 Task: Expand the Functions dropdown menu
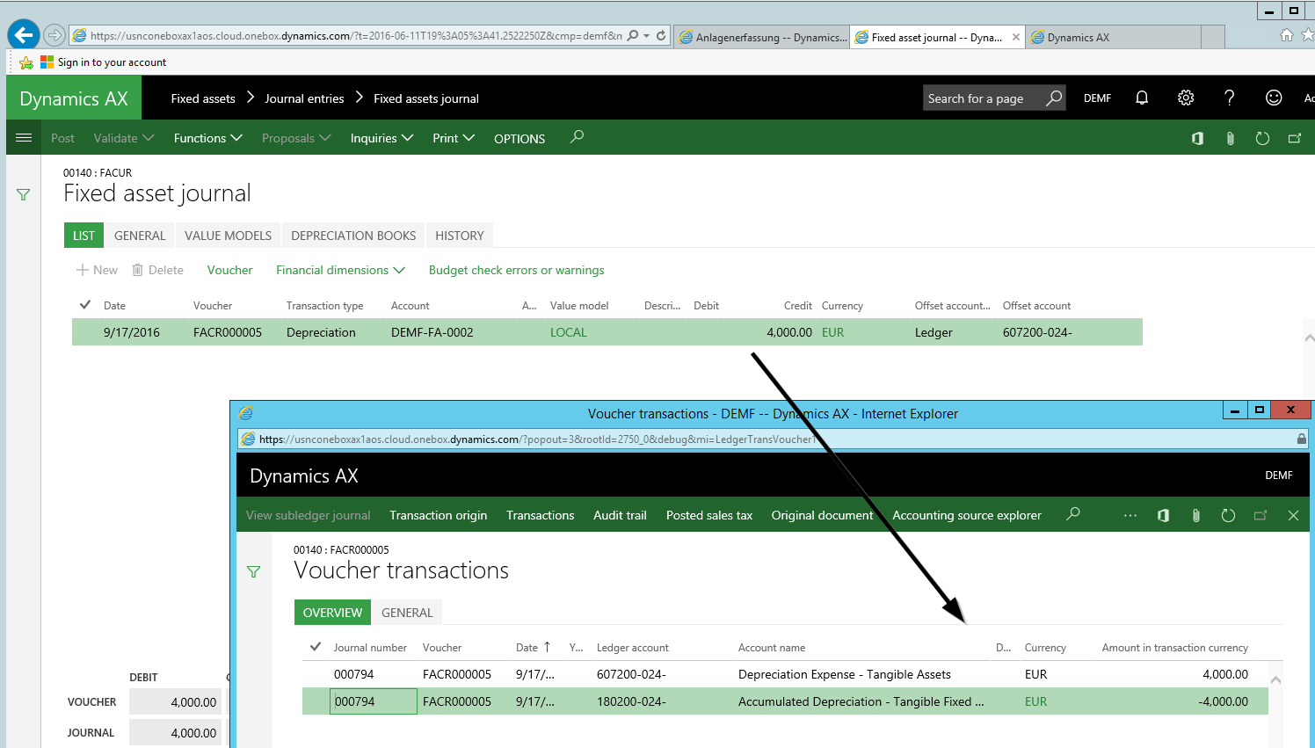pos(207,138)
